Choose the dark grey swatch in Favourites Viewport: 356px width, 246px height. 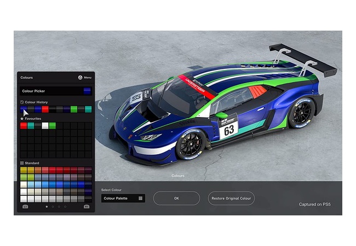point(38,126)
